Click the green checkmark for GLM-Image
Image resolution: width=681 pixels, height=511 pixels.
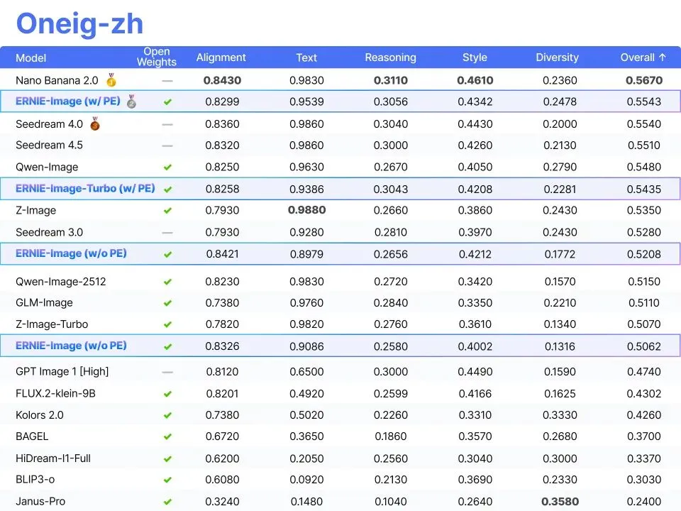pyautogui.click(x=167, y=303)
